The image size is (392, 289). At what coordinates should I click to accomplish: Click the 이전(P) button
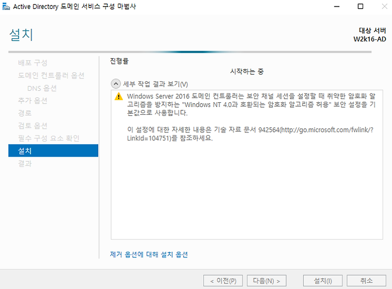pyautogui.click(x=223, y=281)
